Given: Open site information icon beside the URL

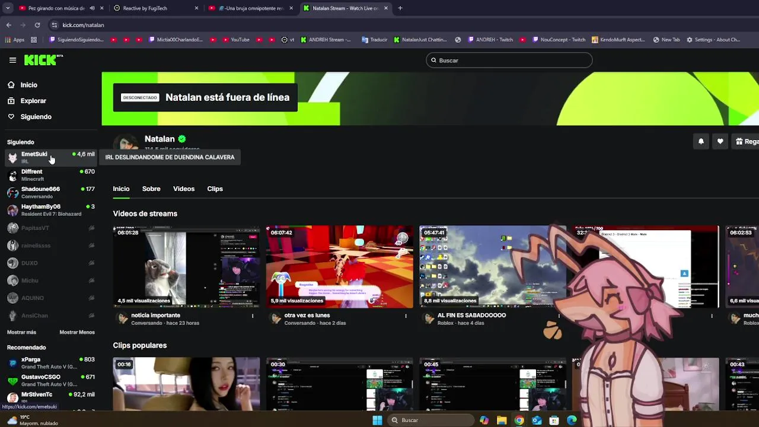Looking at the screenshot, I should click(54, 25).
